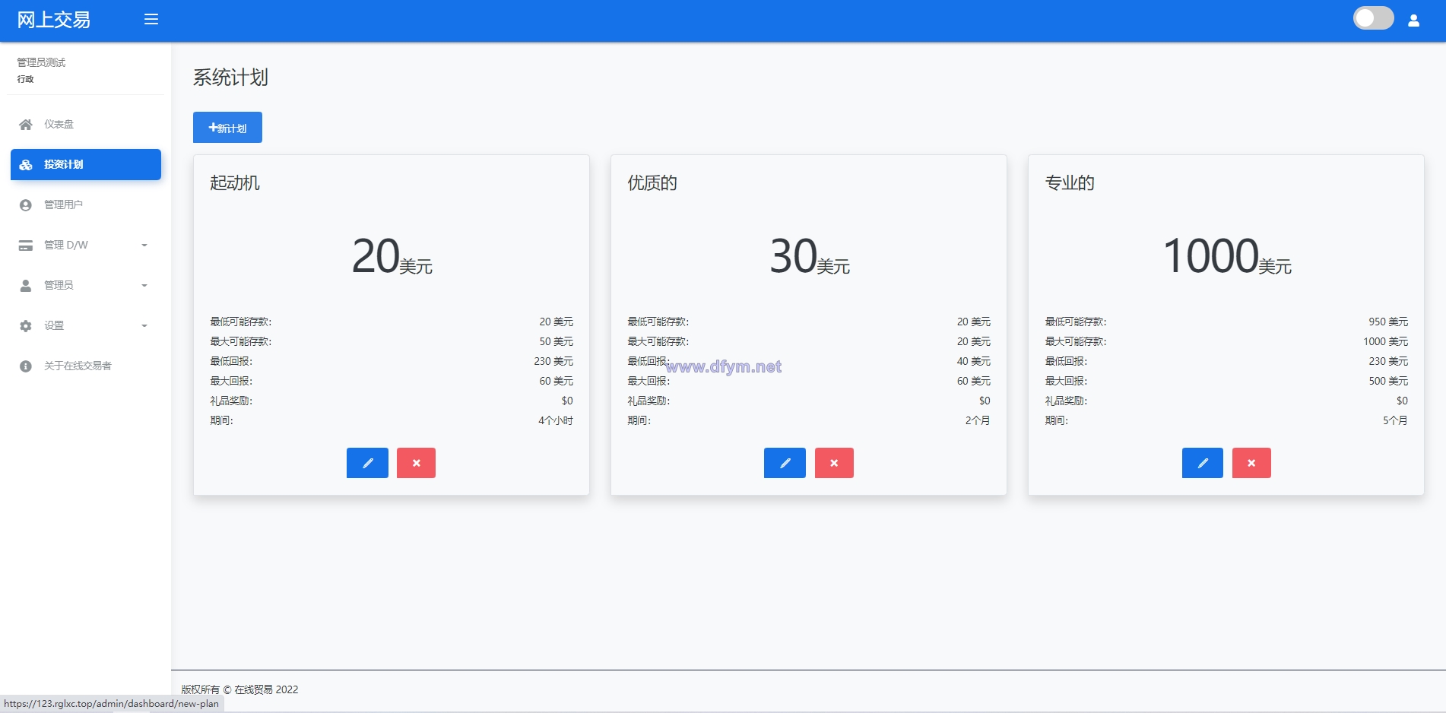Click the 1000 美元 maximum deposit value
Screen dimensions: 1446x713
click(1385, 341)
